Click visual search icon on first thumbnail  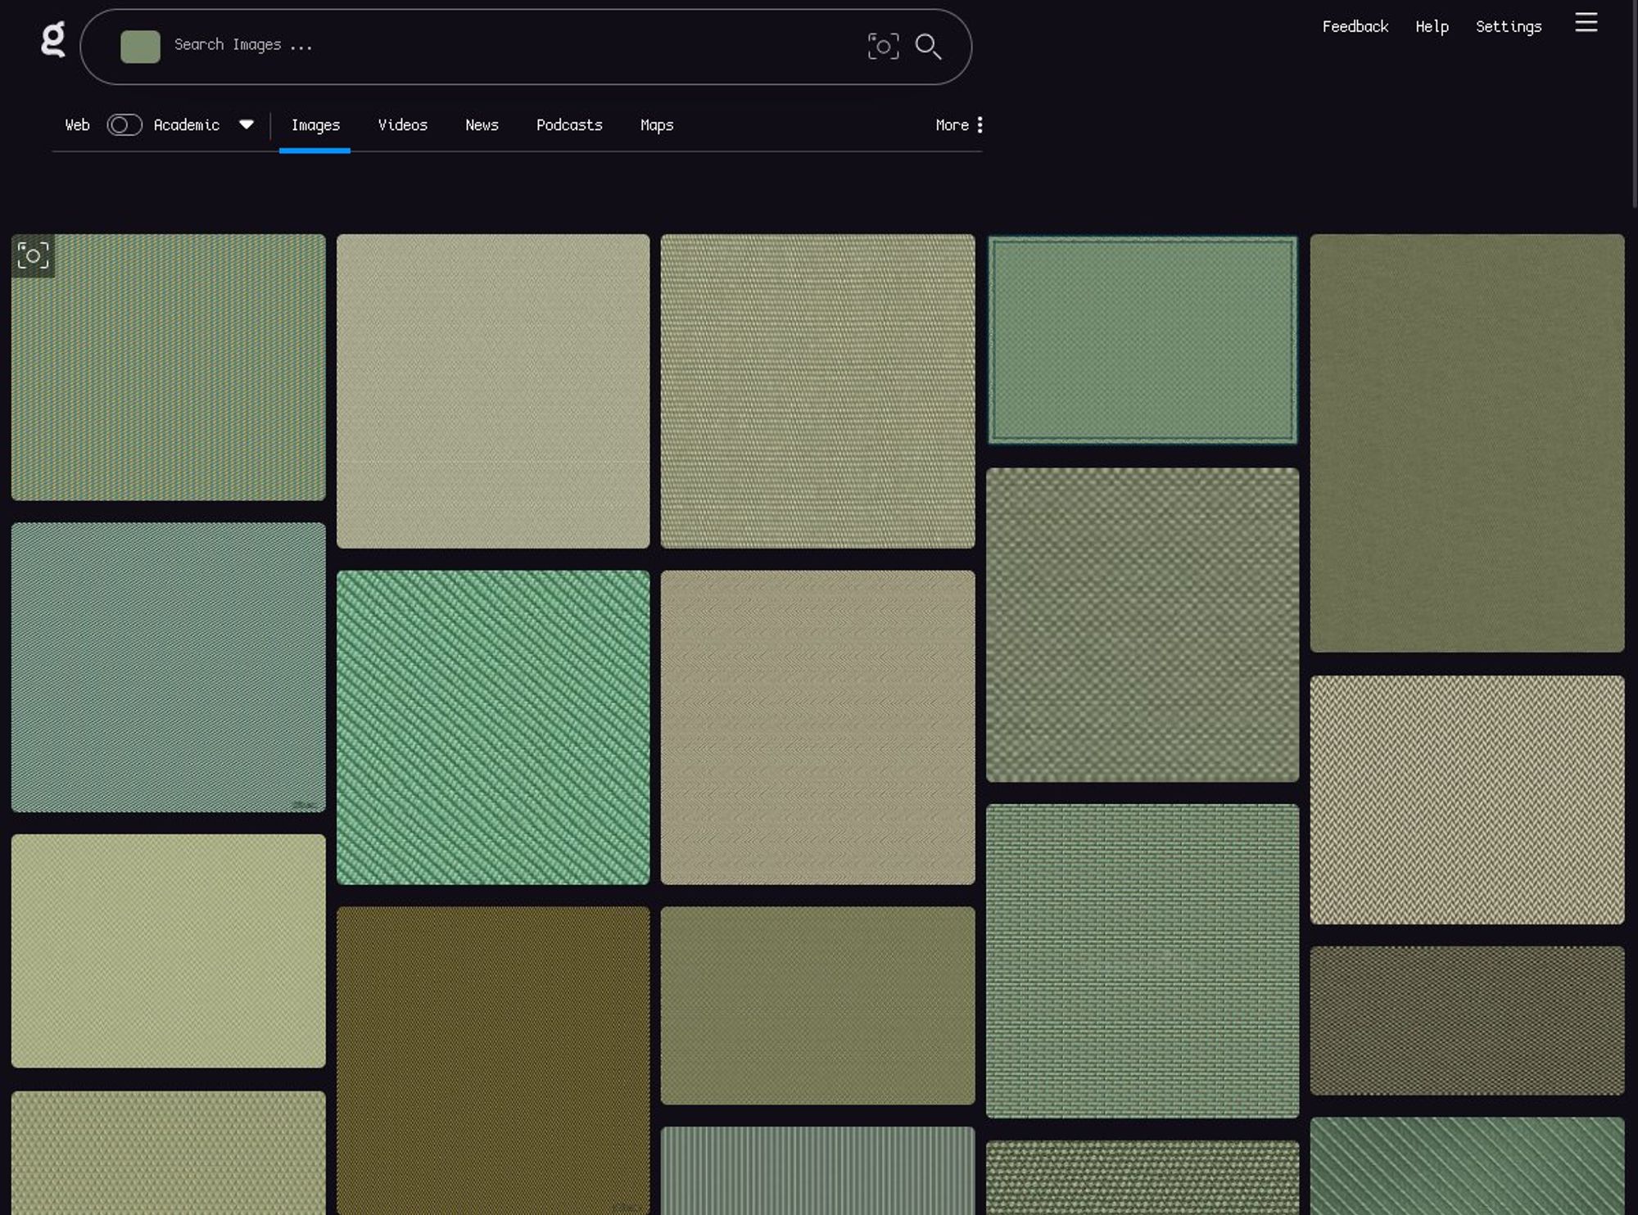[34, 256]
